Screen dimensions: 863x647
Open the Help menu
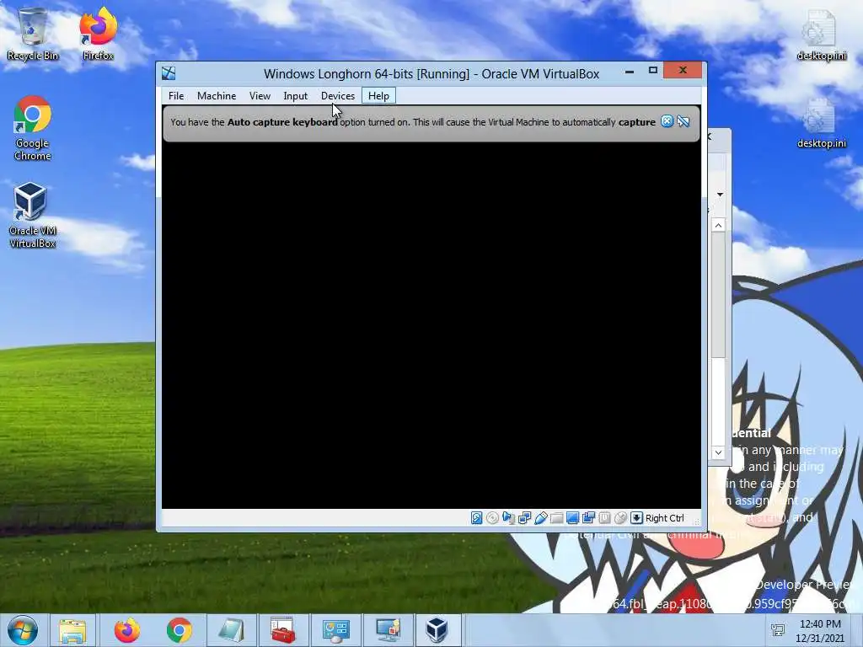[378, 96]
